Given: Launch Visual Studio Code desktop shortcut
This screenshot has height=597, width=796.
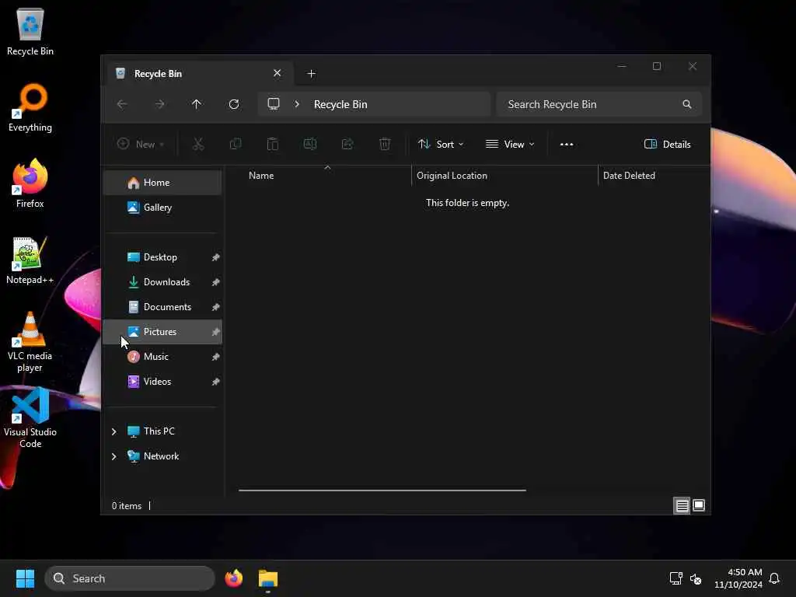Looking at the screenshot, I should 30,417.
